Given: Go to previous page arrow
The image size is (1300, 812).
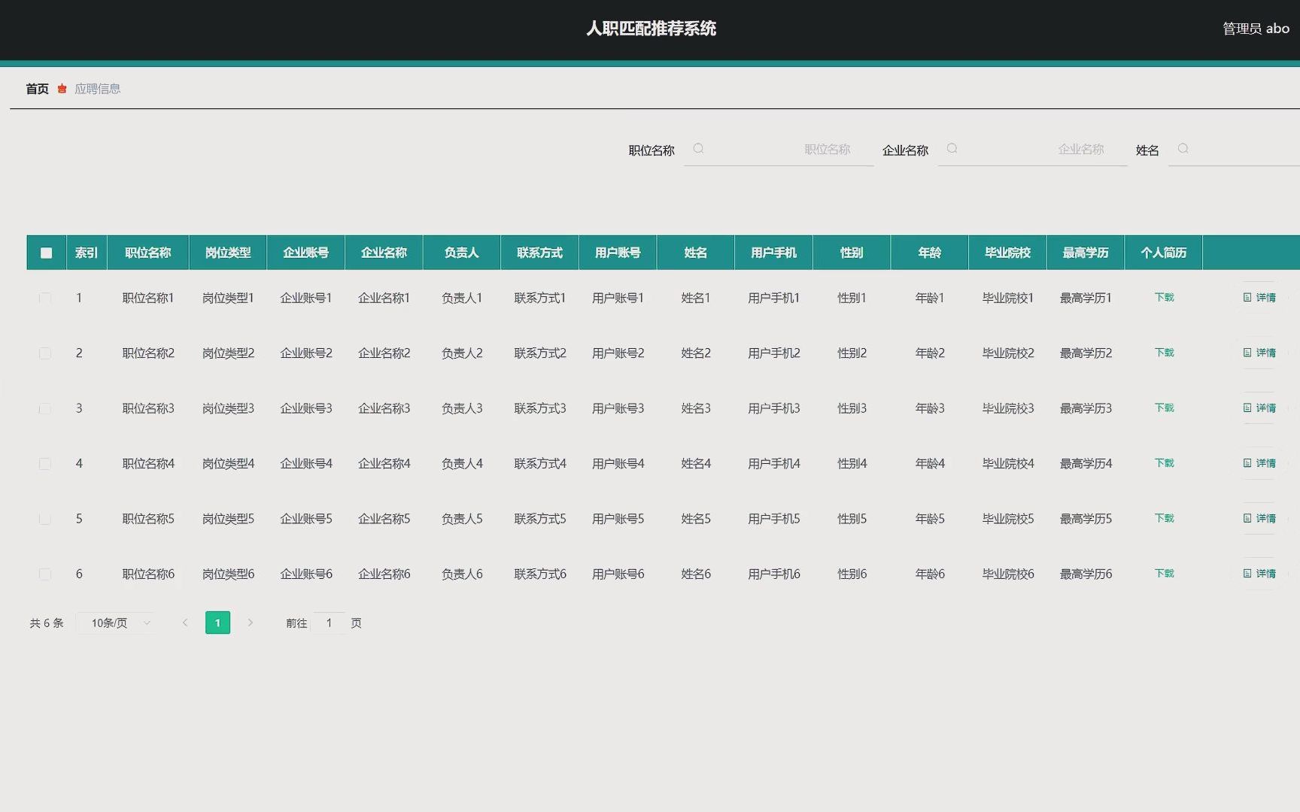Looking at the screenshot, I should pos(185,623).
